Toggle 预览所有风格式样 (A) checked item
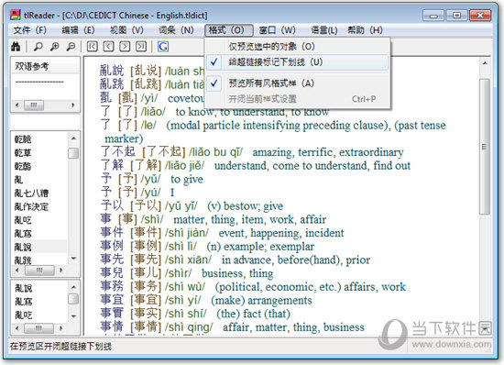The height and width of the screenshot is (365, 504). (297, 83)
